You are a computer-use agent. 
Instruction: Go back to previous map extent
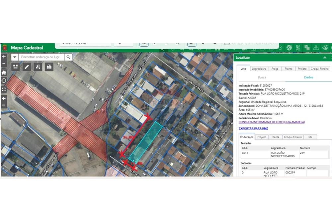point(4,99)
